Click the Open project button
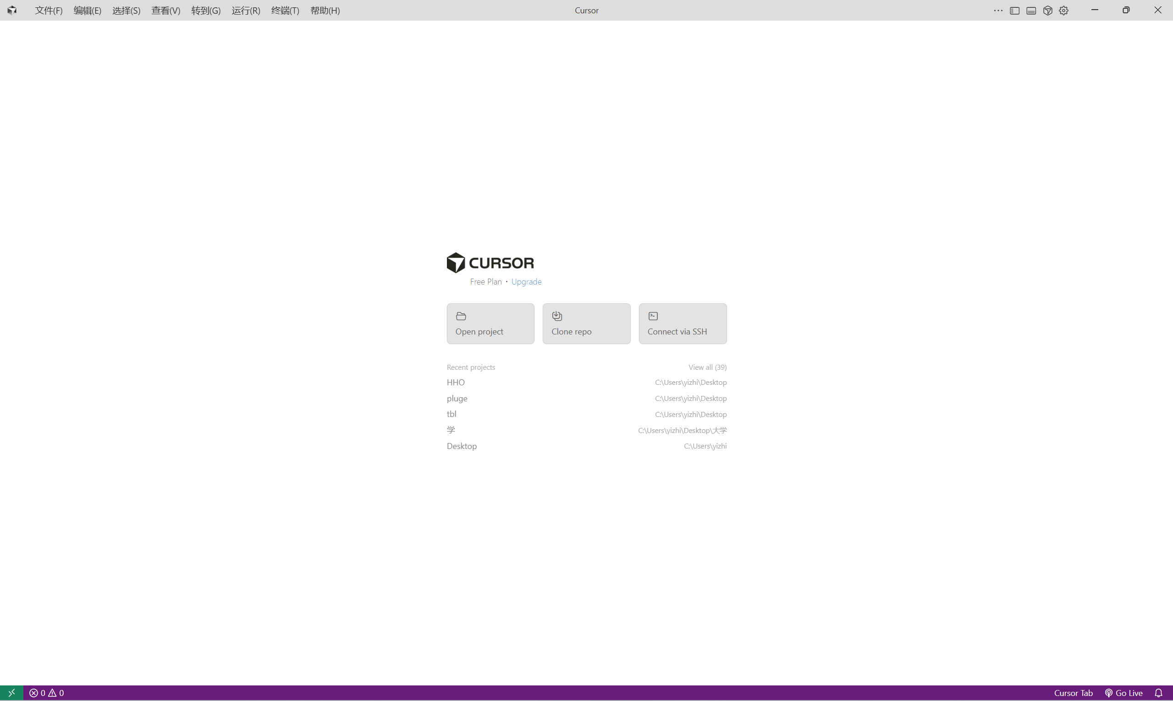 tap(490, 323)
